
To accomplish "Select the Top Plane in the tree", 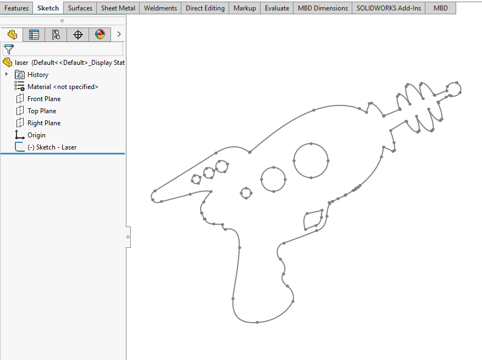I will (x=42, y=111).
